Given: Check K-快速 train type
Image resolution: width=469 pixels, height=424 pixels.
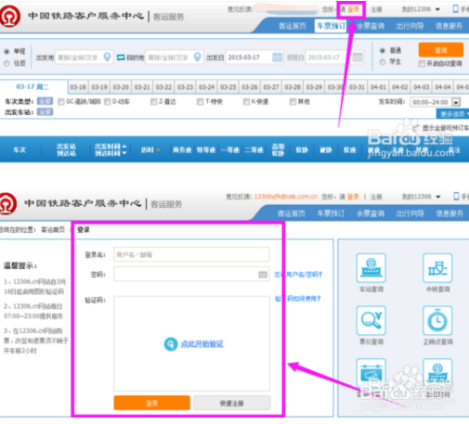Looking at the screenshot, I should [246, 102].
